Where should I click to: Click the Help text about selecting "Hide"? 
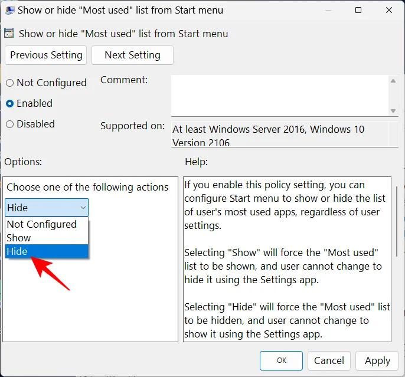[287, 320]
